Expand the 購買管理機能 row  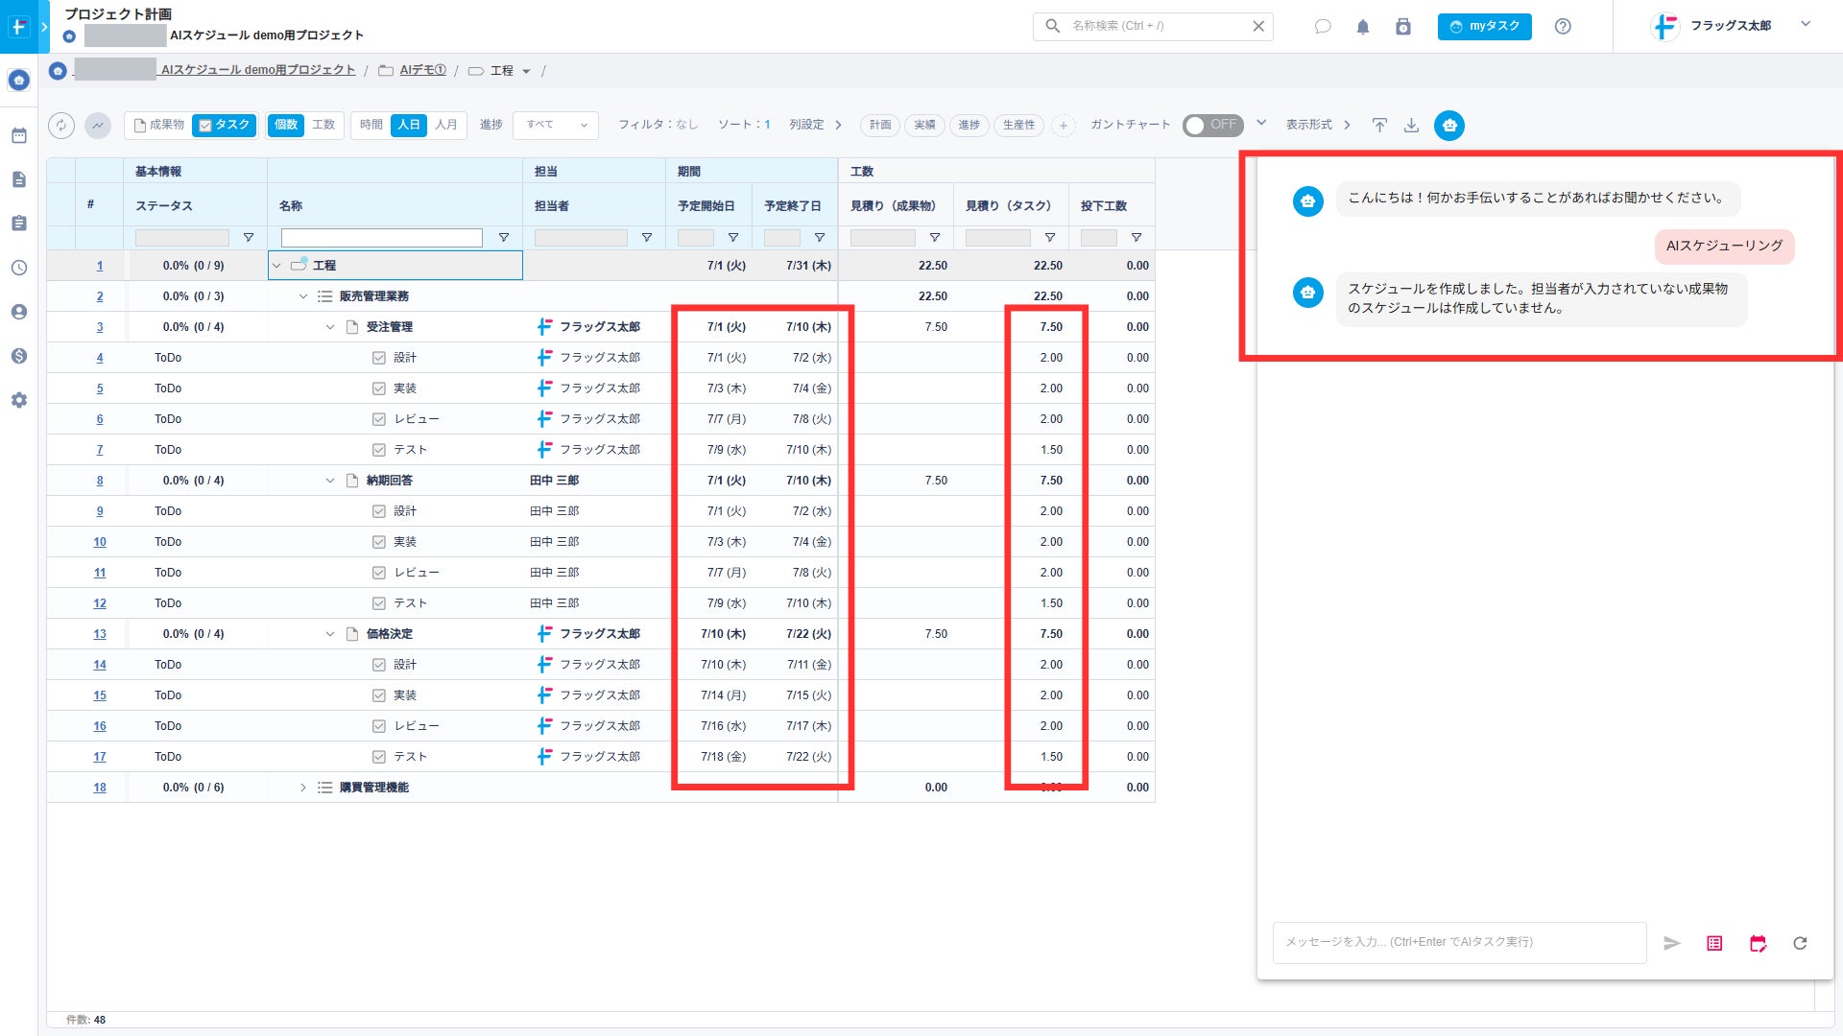pyautogui.click(x=303, y=788)
